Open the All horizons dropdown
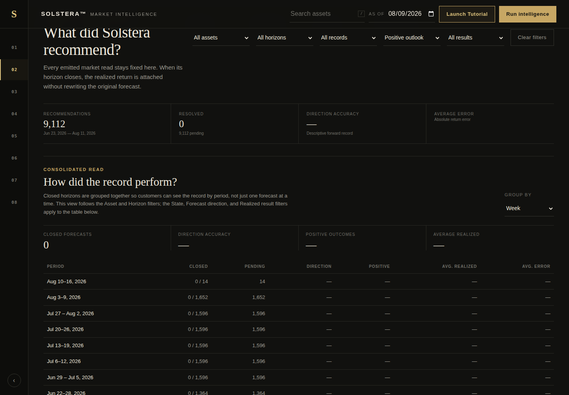 (x=284, y=38)
